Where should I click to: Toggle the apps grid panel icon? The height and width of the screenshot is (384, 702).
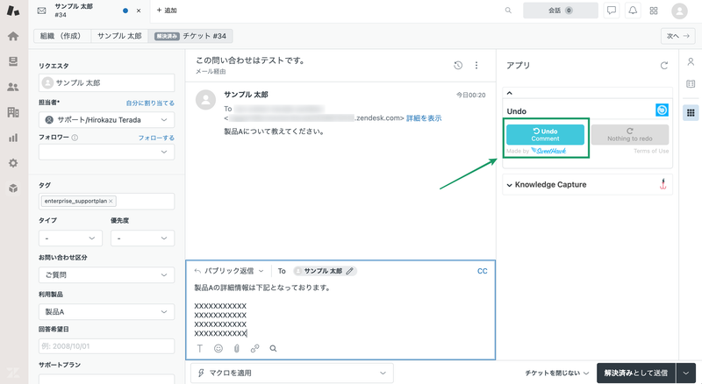691,113
